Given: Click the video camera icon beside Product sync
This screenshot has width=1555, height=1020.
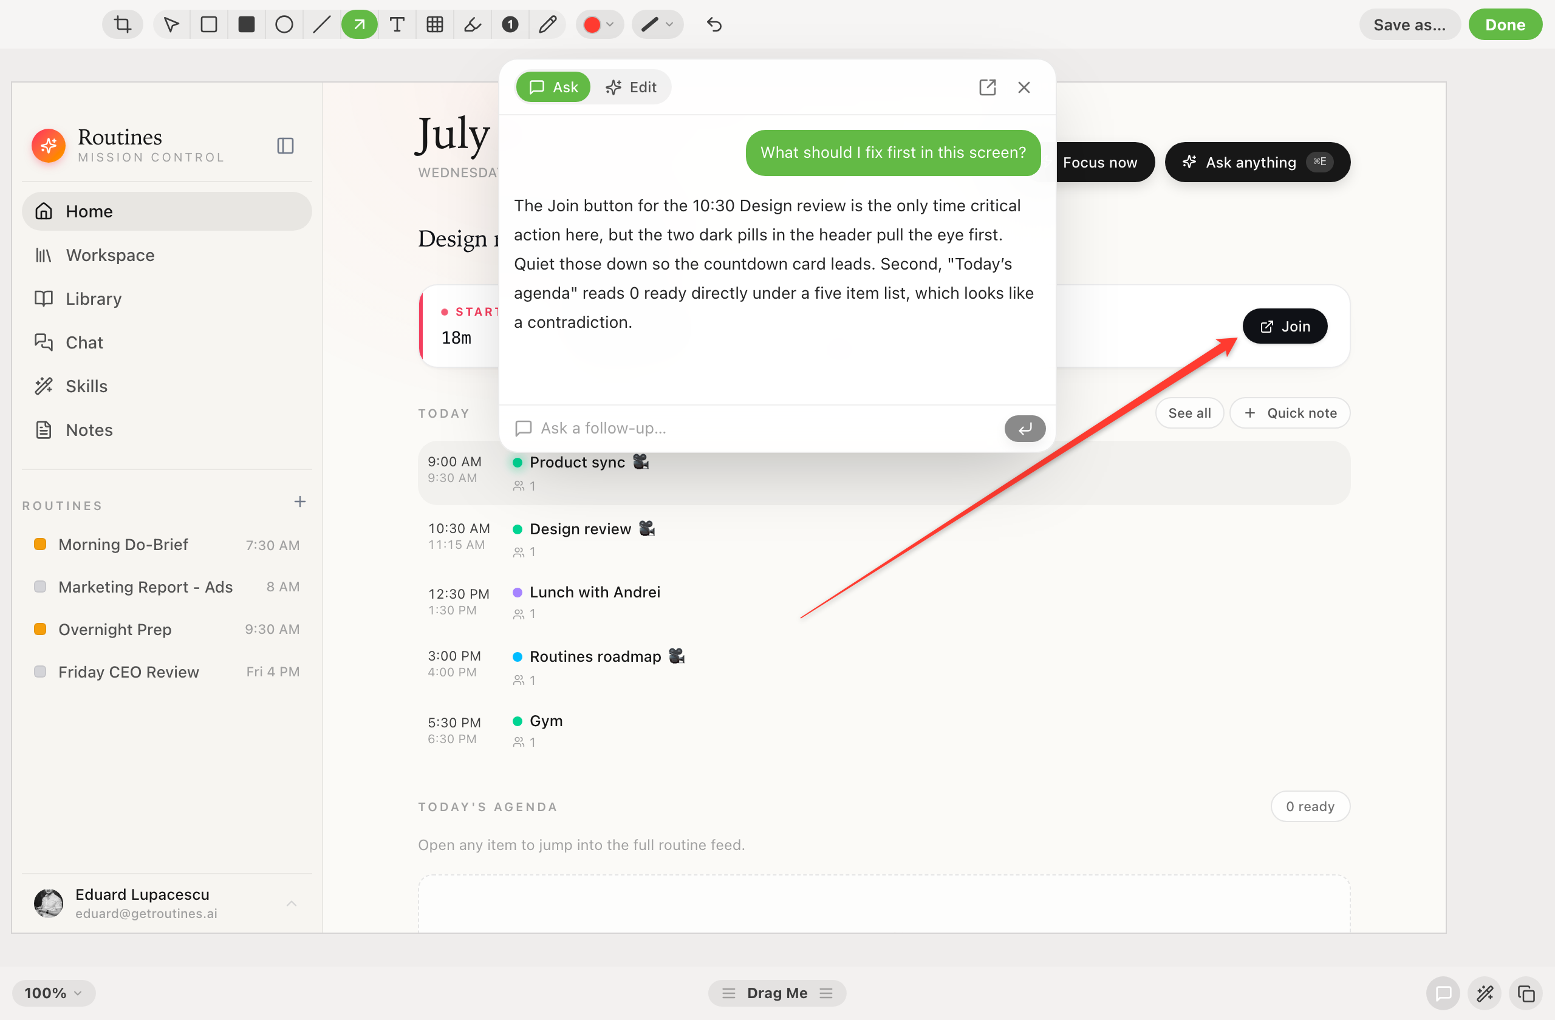Looking at the screenshot, I should point(641,461).
